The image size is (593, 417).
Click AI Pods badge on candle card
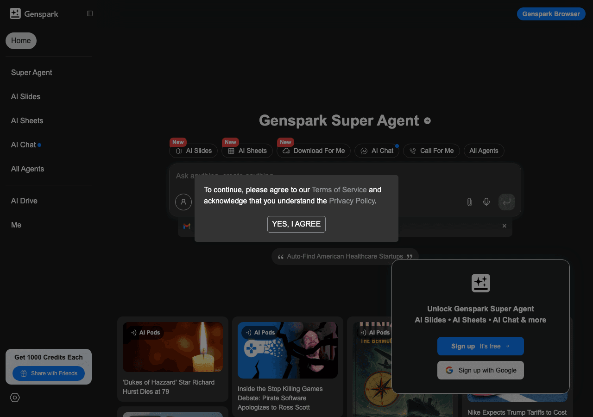click(x=145, y=333)
